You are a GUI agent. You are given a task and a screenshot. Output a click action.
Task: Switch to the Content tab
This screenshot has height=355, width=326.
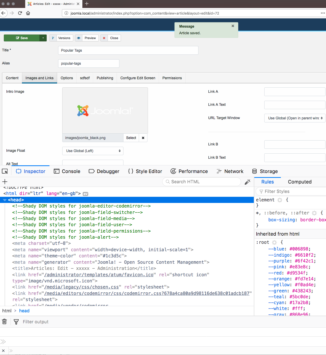pos(12,78)
